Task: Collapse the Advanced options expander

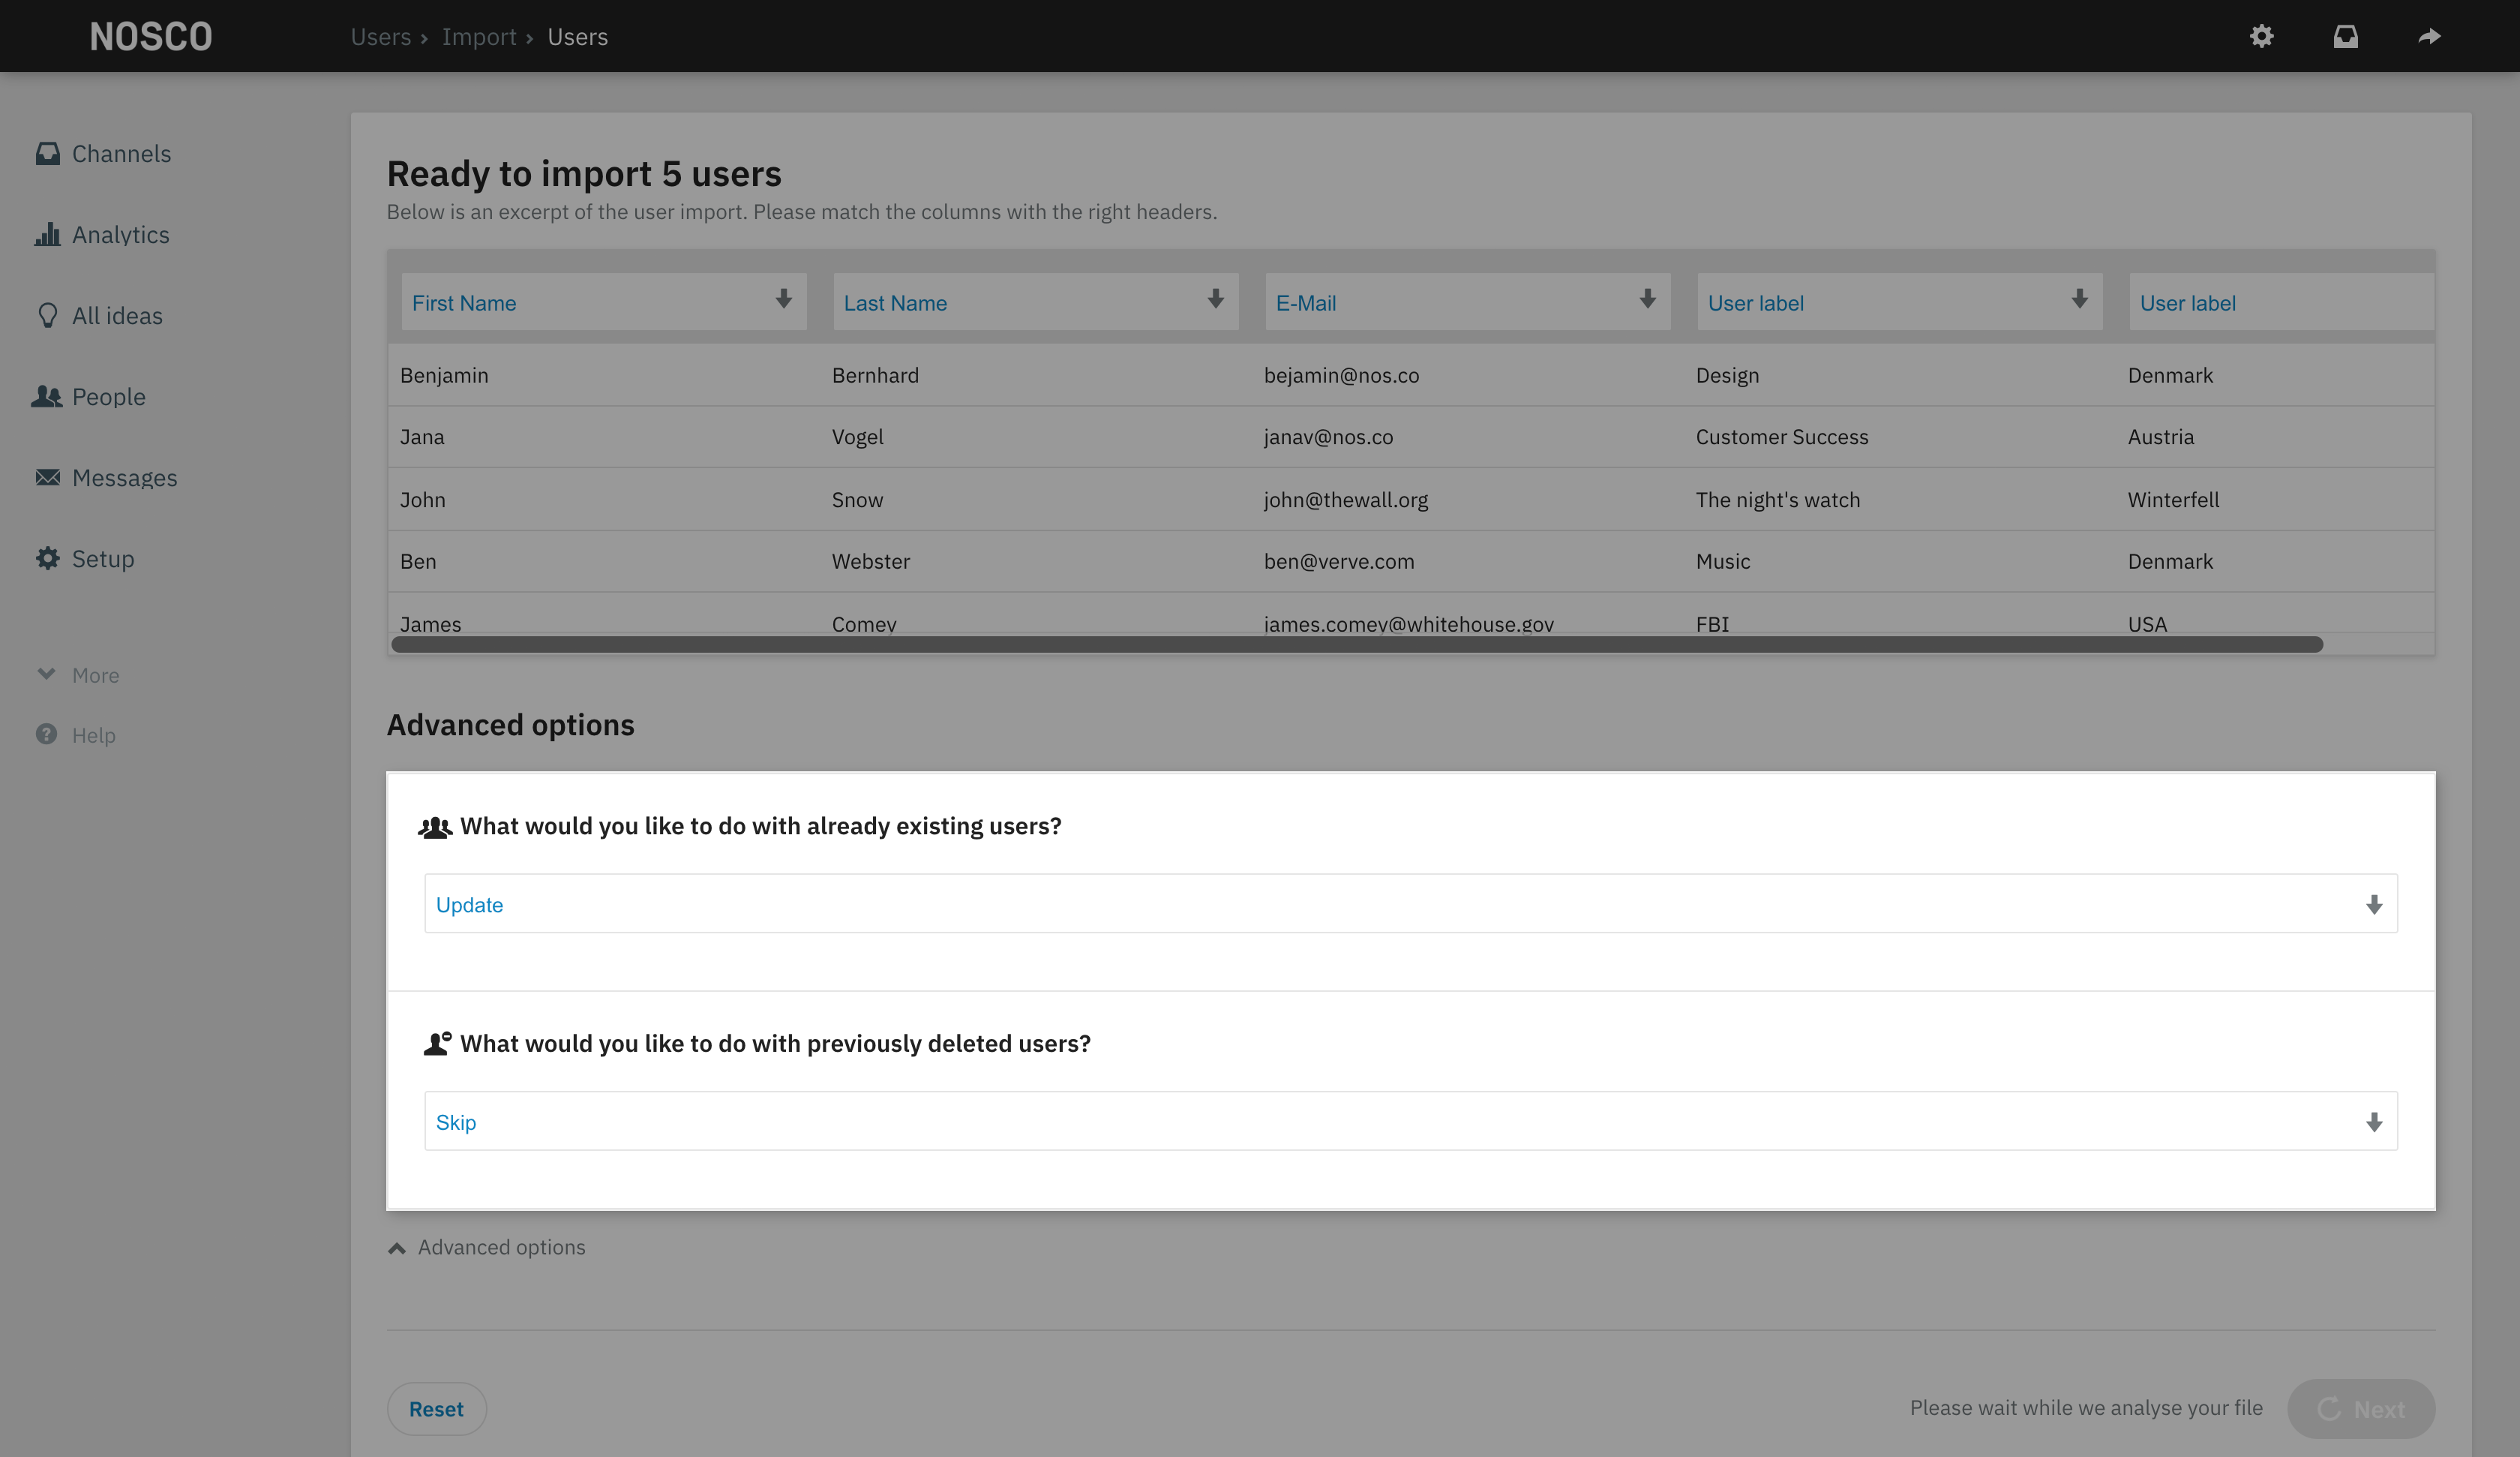Action: point(487,1247)
